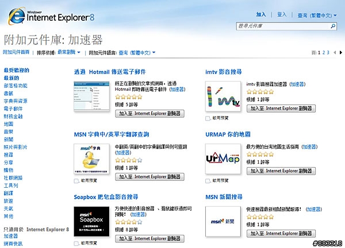345x248 pixels.
Task: Select 最受歡迎的 category in sidebar
Action: click(17, 70)
